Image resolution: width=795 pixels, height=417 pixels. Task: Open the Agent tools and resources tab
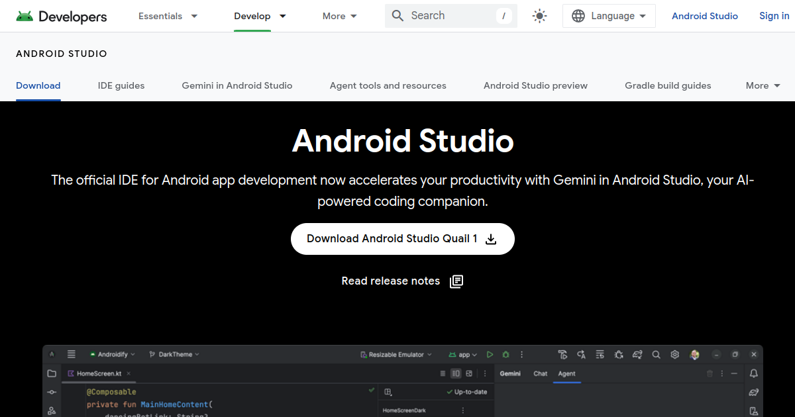[x=388, y=85]
